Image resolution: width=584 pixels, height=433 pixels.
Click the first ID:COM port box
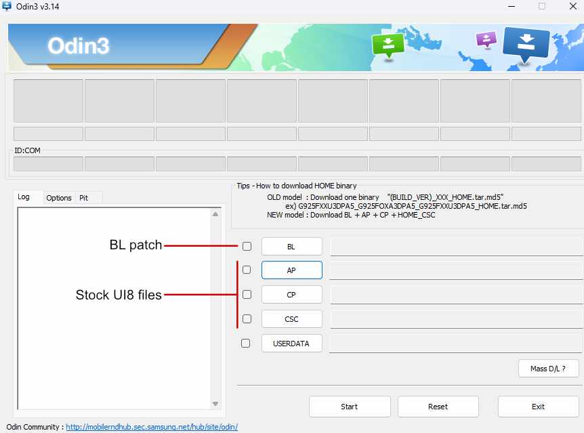pos(48,163)
